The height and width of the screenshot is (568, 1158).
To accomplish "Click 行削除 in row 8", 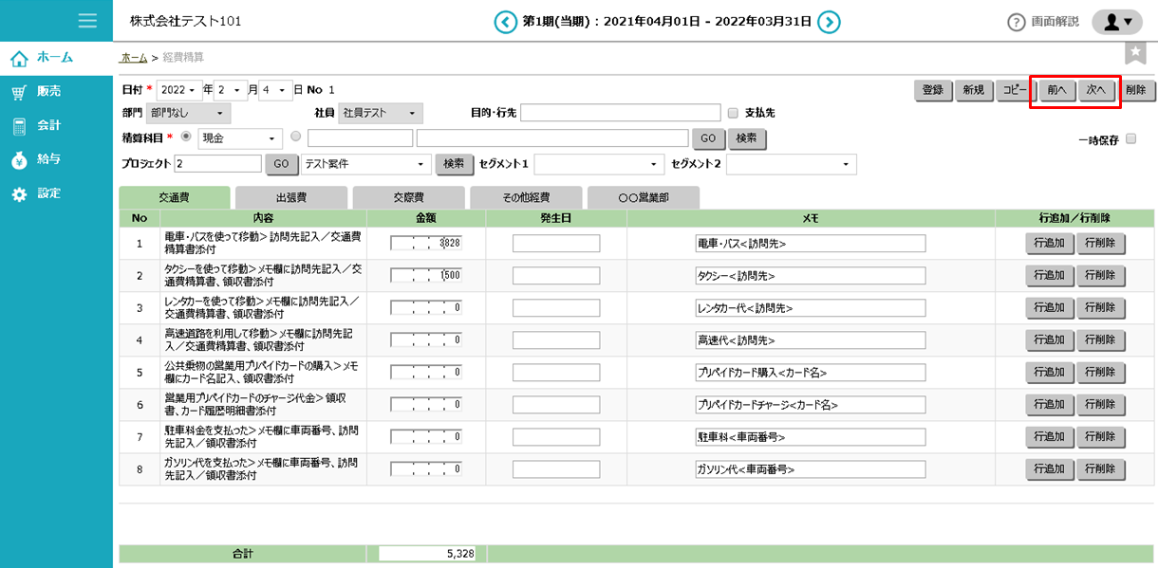I will click(1101, 469).
